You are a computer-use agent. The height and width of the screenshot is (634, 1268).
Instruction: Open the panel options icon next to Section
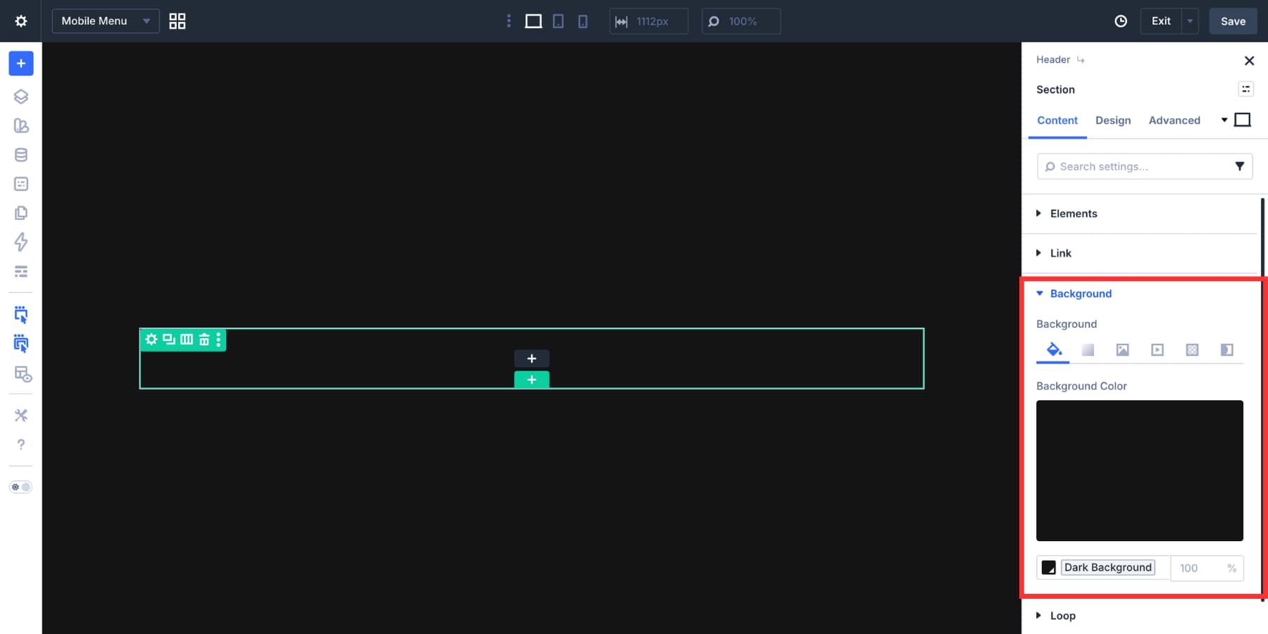(x=1245, y=89)
